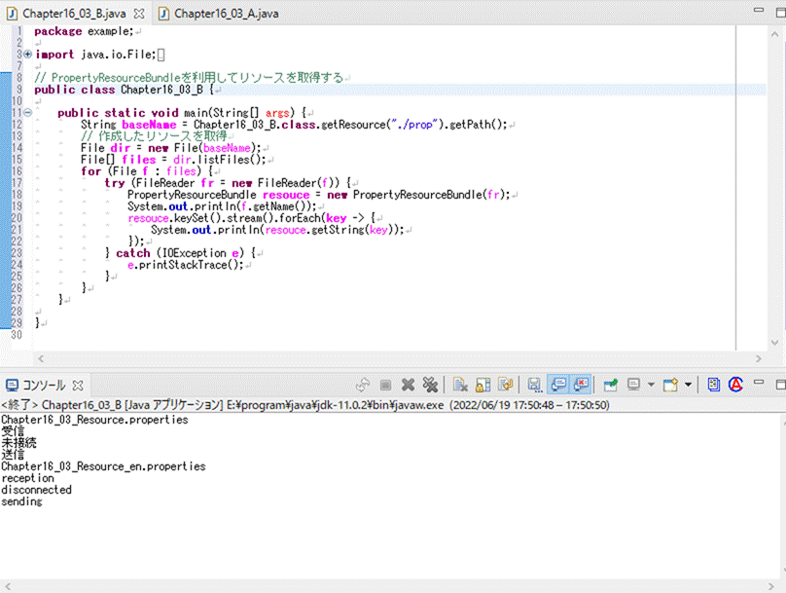
Task: Click console output 'disconnected'
Action: [37, 490]
